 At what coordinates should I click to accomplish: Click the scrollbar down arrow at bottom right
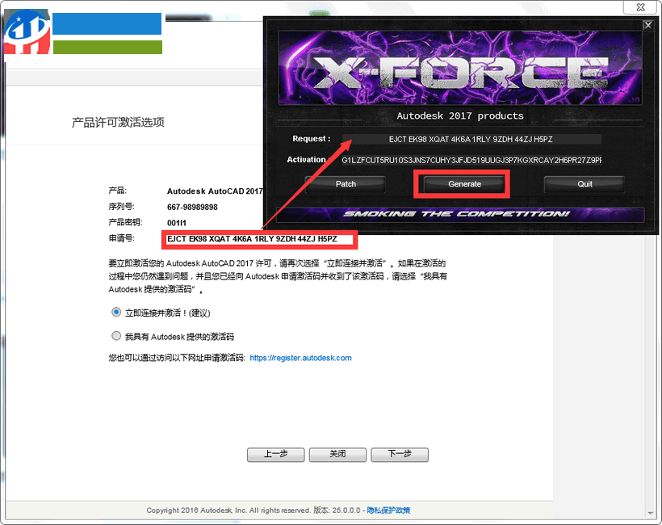coord(651,514)
